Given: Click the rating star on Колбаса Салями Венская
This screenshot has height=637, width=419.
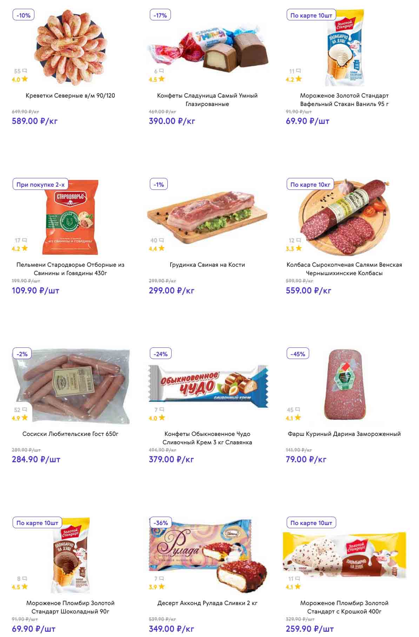Looking at the screenshot, I should point(299,248).
